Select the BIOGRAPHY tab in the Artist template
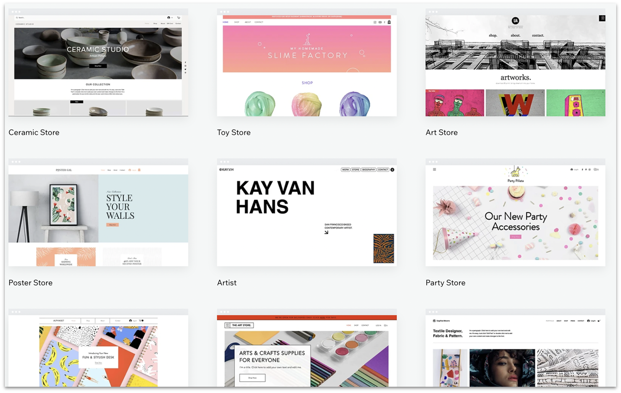The width and height of the screenshot is (621, 393). coord(368,170)
